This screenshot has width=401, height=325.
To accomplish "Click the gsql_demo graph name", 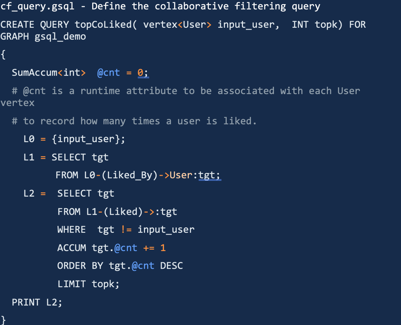I will [x=60, y=36].
